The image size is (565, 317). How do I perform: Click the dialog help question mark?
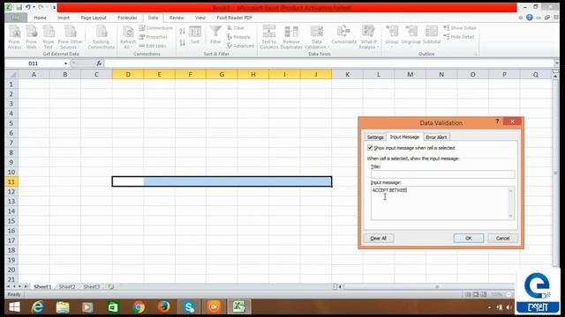click(497, 122)
